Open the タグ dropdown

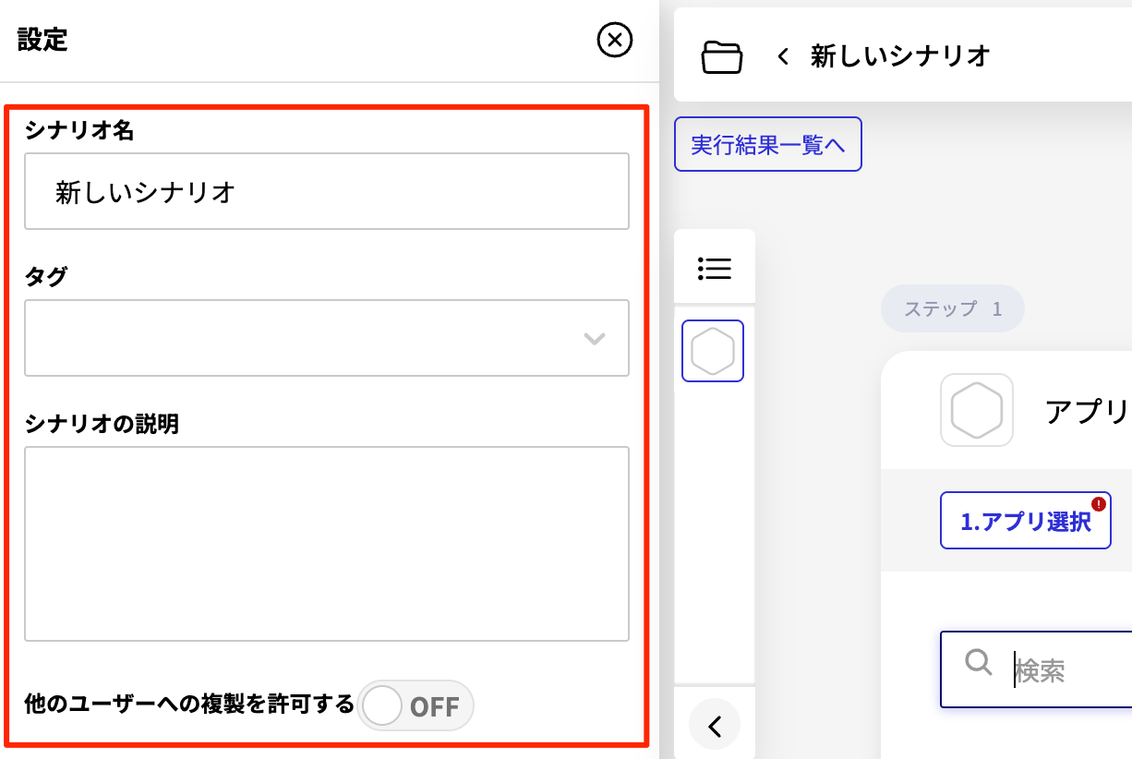[x=326, y=338]
